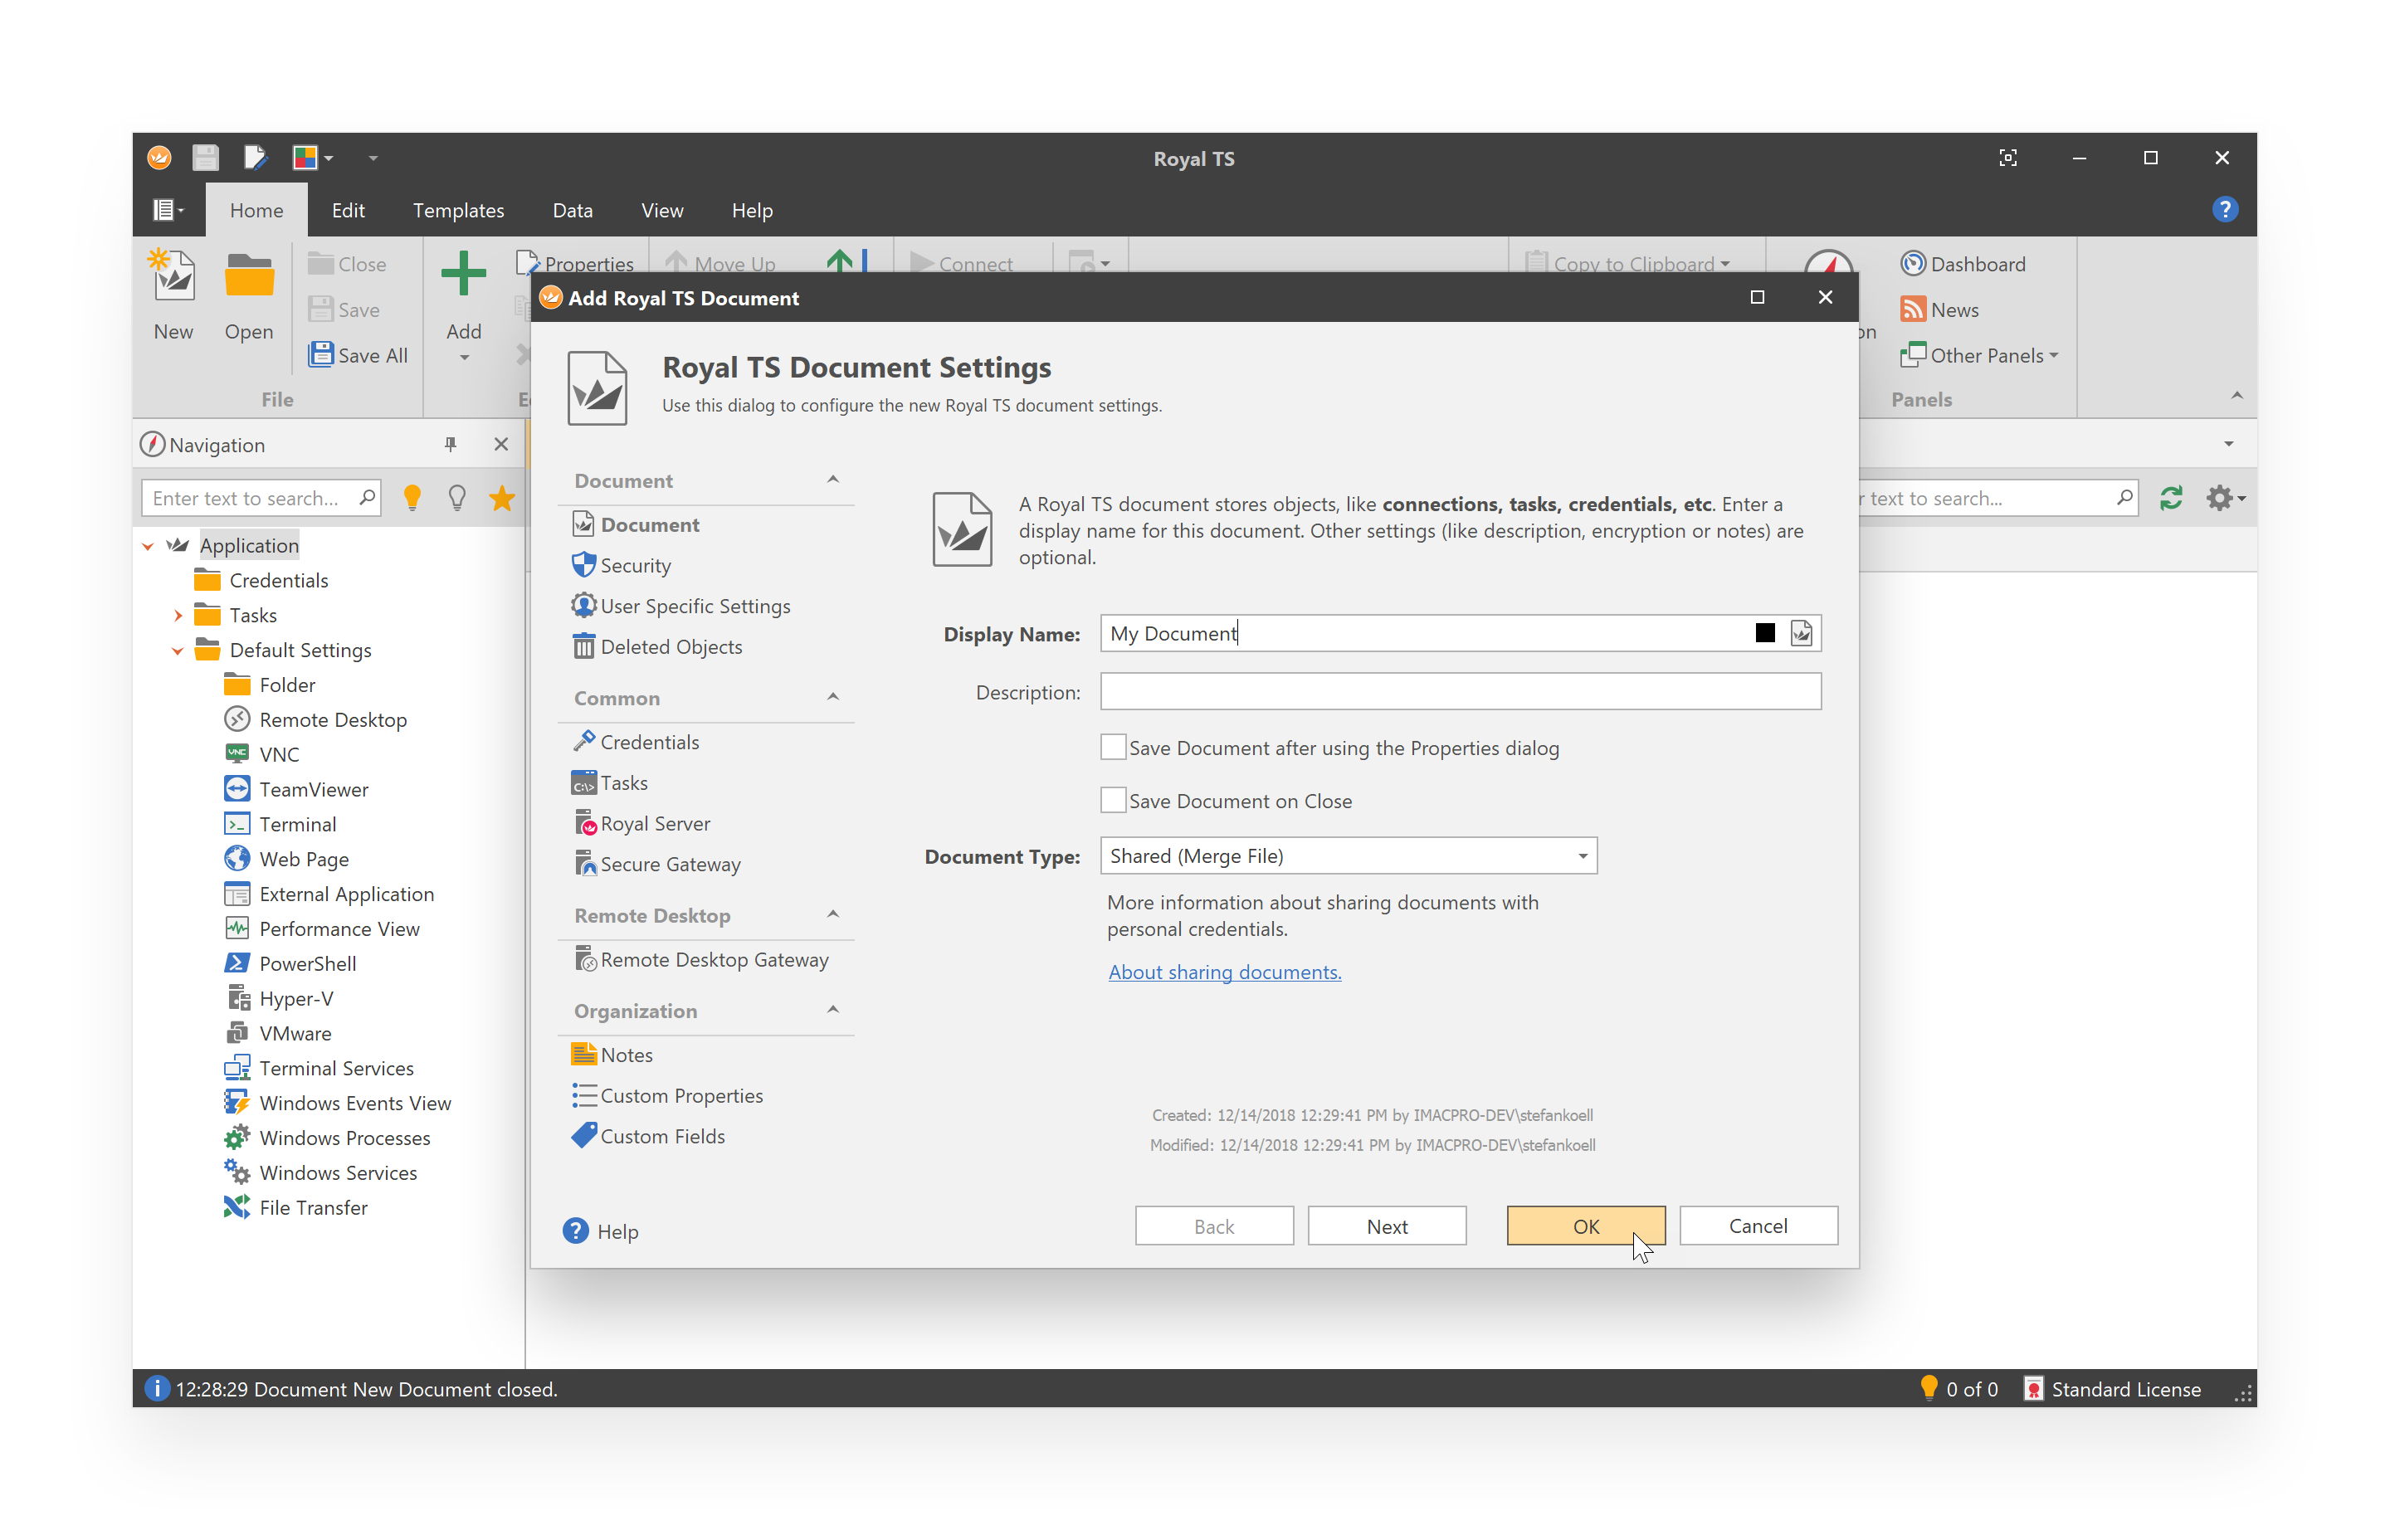Select Credentials under Common in the dialog

(635, 742)
